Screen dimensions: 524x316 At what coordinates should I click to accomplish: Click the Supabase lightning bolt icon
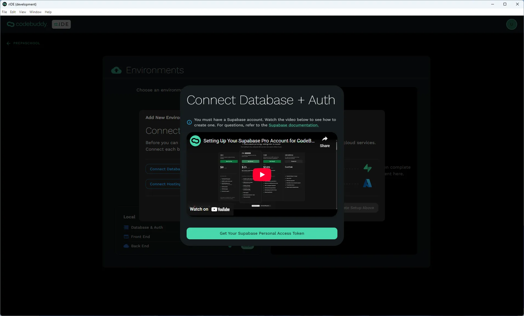pyautogui.click(x=367, y=168)
